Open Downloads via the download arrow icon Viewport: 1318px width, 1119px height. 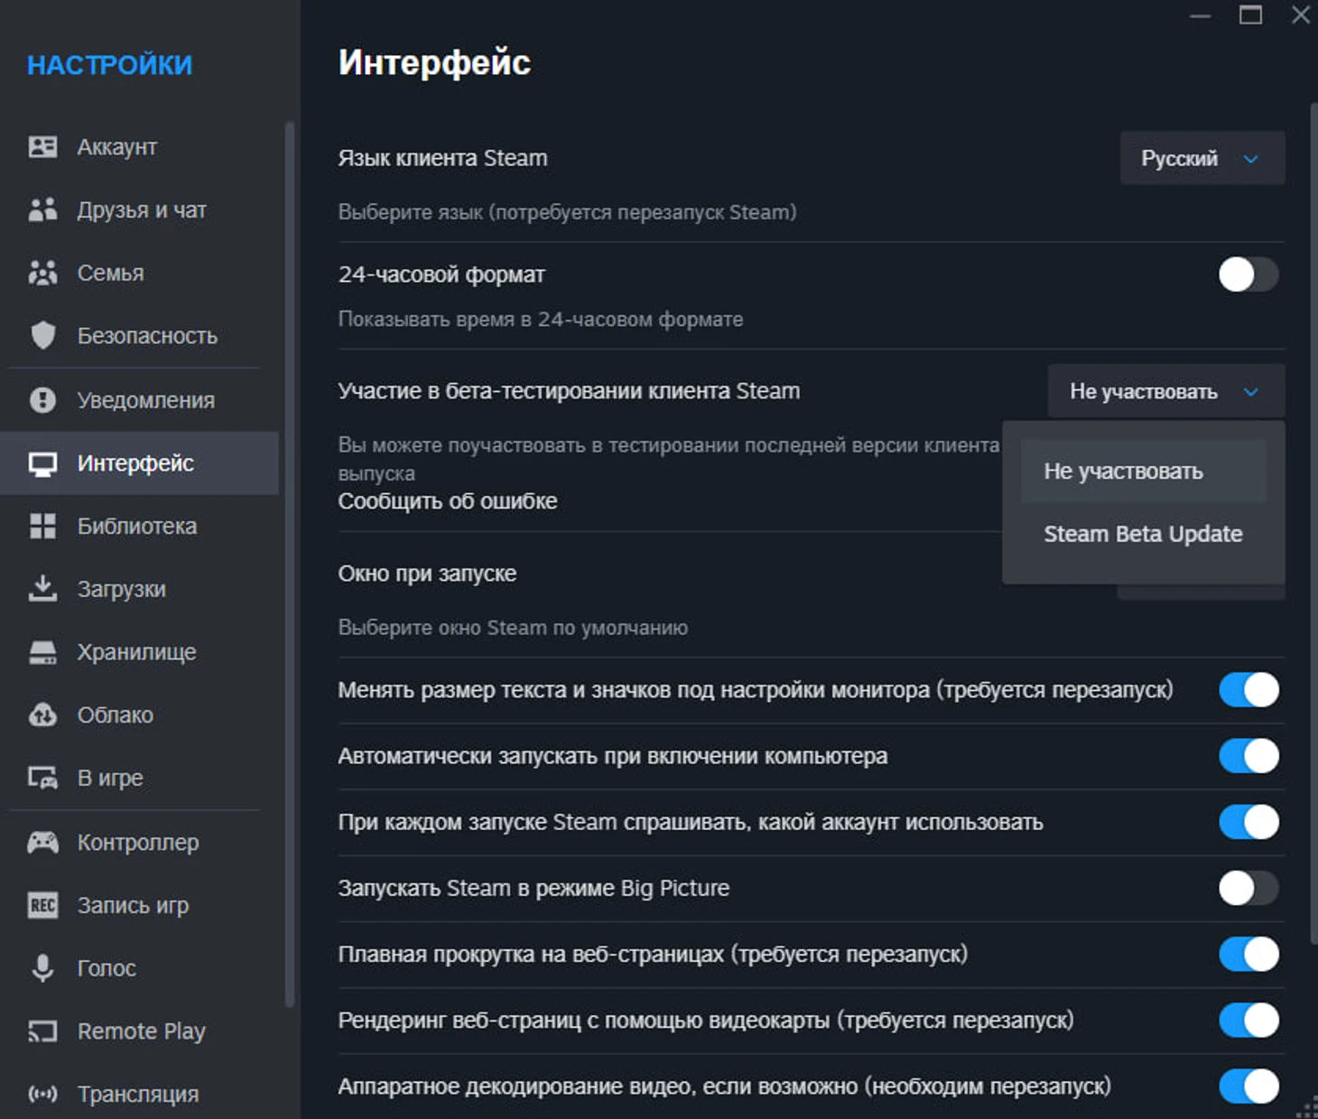[42, 589]
